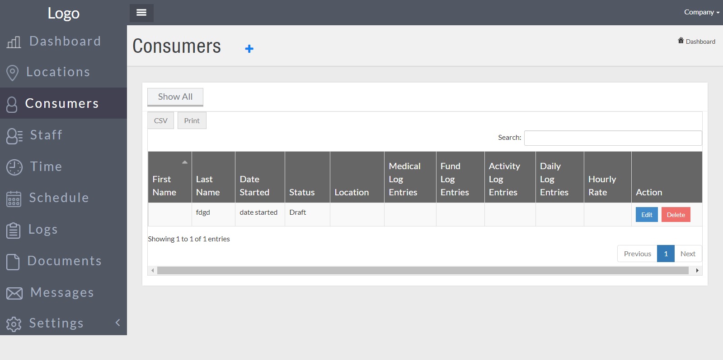Expand the Settings submenu chevron
723x360 pixels.
click(118, 322)
